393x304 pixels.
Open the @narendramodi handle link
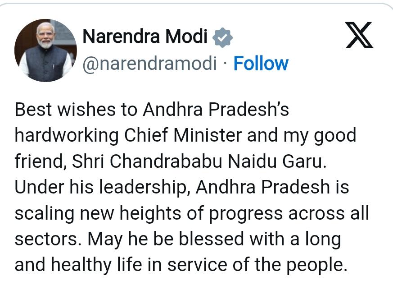(149, 64)
